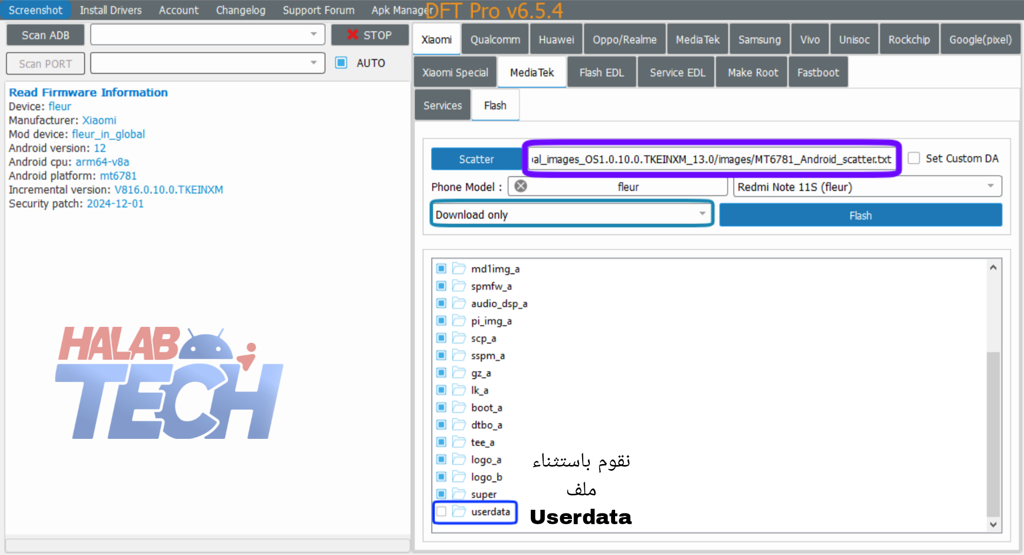Switch to the Rockchip brand tab
Viewport: 1024px width, 555px height.
(909, 40)
